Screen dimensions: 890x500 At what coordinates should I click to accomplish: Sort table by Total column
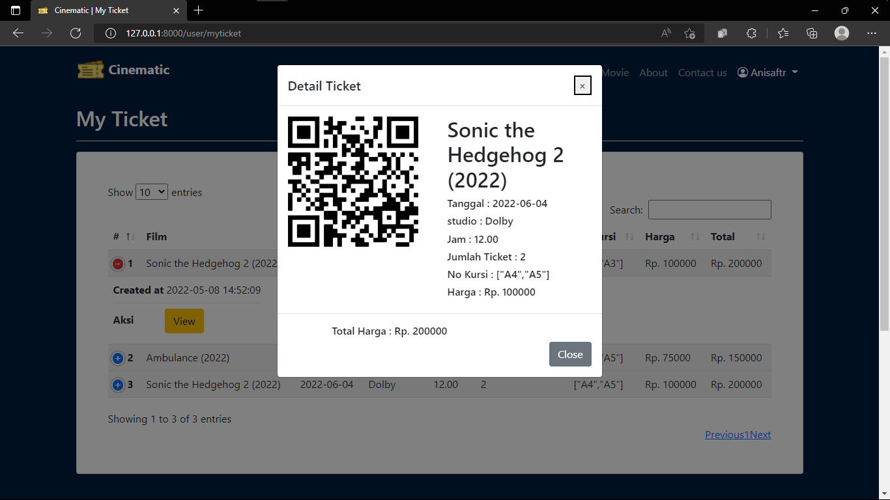click(738, 236)
